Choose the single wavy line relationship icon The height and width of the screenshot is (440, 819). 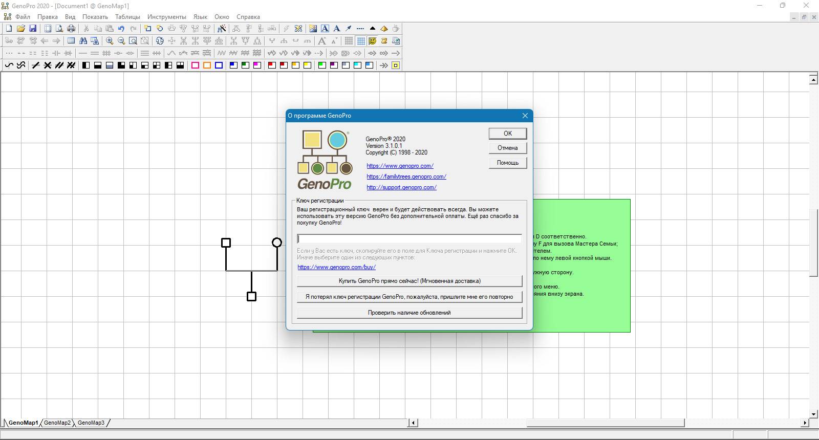9,65
